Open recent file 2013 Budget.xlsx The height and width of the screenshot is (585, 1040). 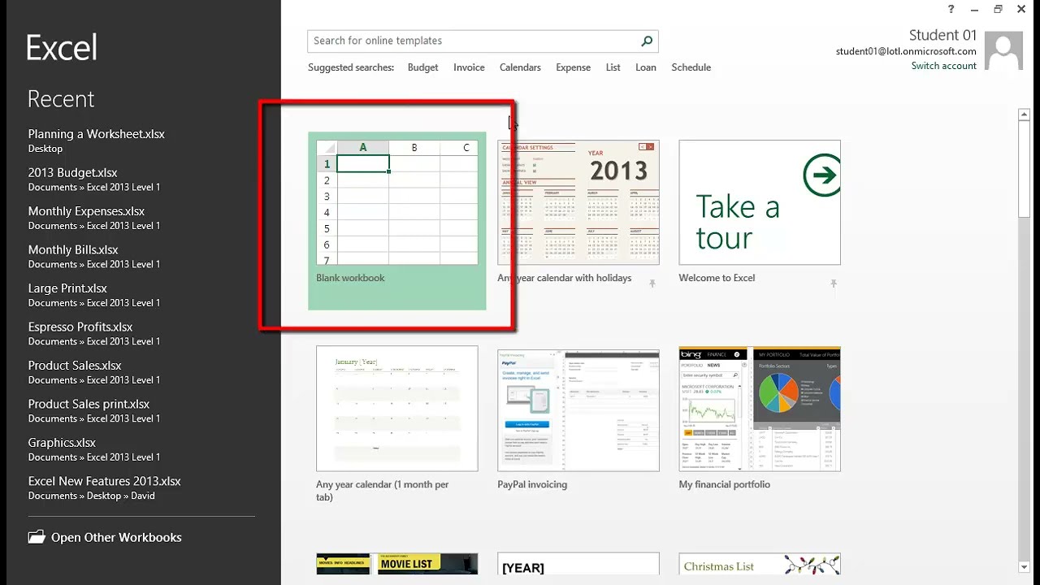pos(72,173)
